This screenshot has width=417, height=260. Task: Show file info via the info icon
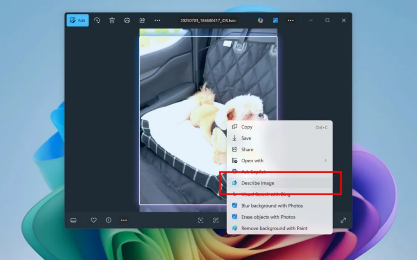click(x=108, y=220)
